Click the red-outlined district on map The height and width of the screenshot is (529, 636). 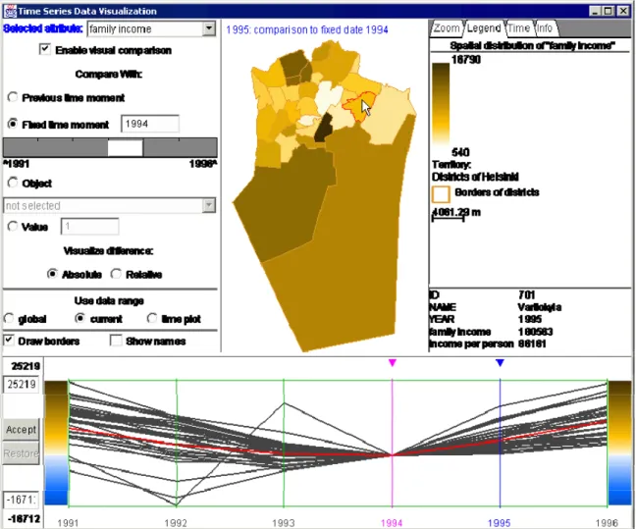(356, 107)
